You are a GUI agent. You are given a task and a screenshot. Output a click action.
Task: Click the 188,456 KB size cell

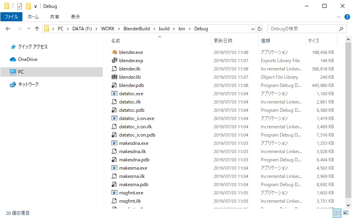[x=323, y=52]
